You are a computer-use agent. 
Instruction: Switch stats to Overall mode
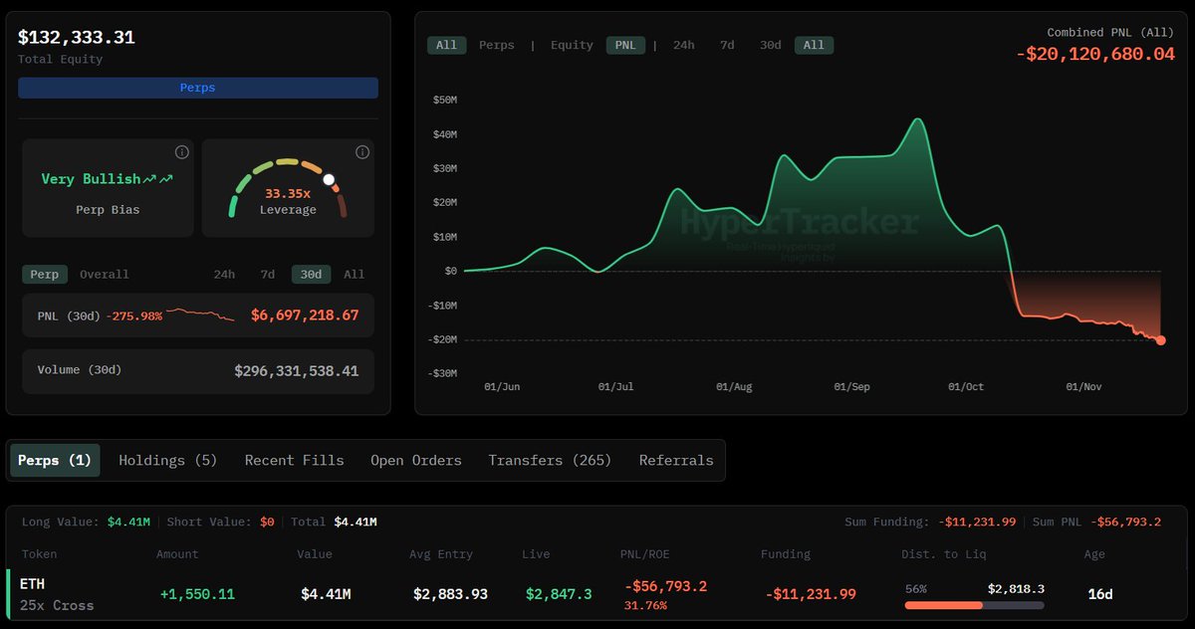[105, 274]
